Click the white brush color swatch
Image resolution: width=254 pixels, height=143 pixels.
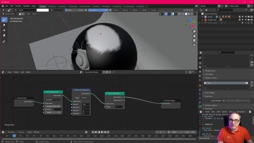(x=42, y=10)
